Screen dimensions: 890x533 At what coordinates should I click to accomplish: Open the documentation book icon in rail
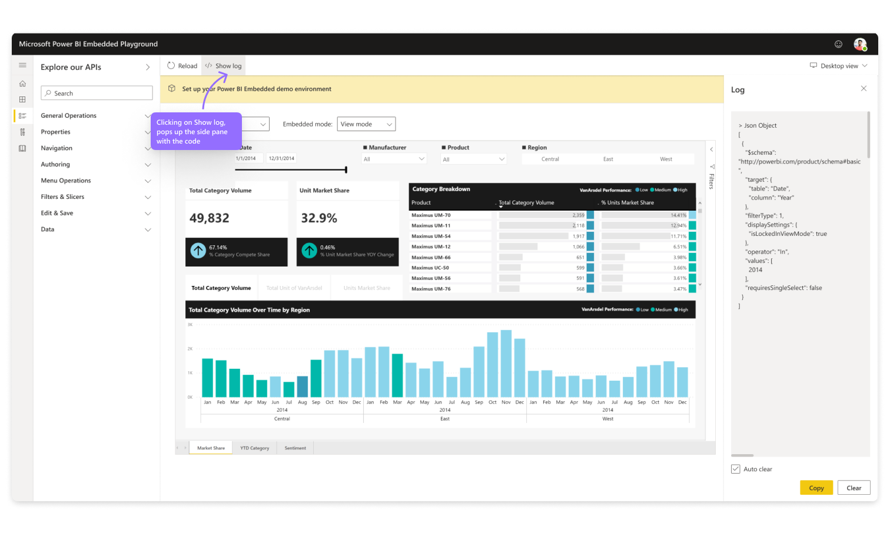pos(22,148)
